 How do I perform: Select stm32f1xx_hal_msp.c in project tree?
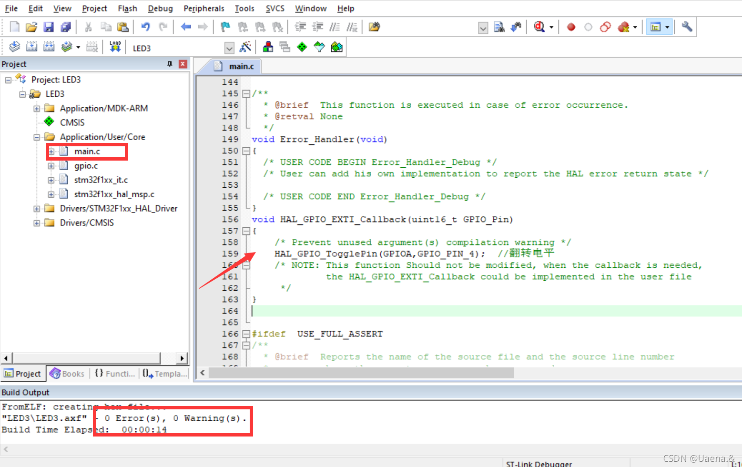click(114, 194)
